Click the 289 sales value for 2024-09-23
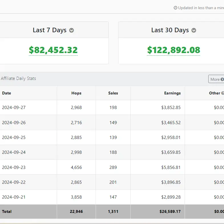This screenshot has width=224, height=224. tap(113, 167)
